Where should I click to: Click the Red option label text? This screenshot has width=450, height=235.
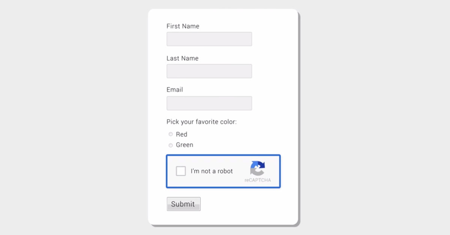(181, 134)
